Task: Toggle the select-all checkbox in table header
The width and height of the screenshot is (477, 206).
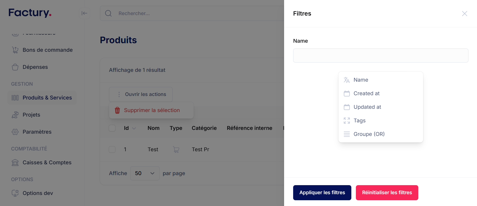Action: pos(112,128)
